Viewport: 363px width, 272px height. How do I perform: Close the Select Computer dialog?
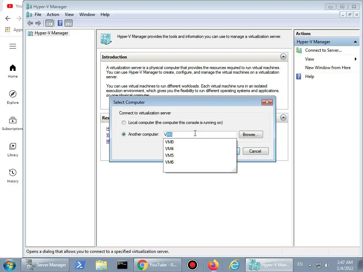[x=267, y=102]
